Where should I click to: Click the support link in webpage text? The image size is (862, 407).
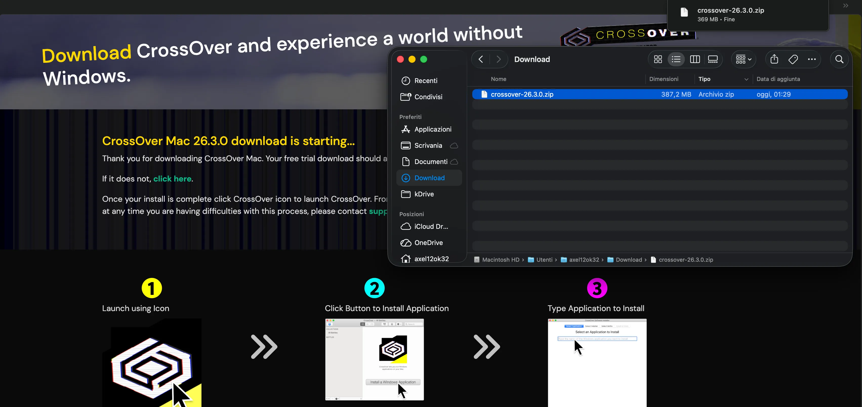click(378, 212)
